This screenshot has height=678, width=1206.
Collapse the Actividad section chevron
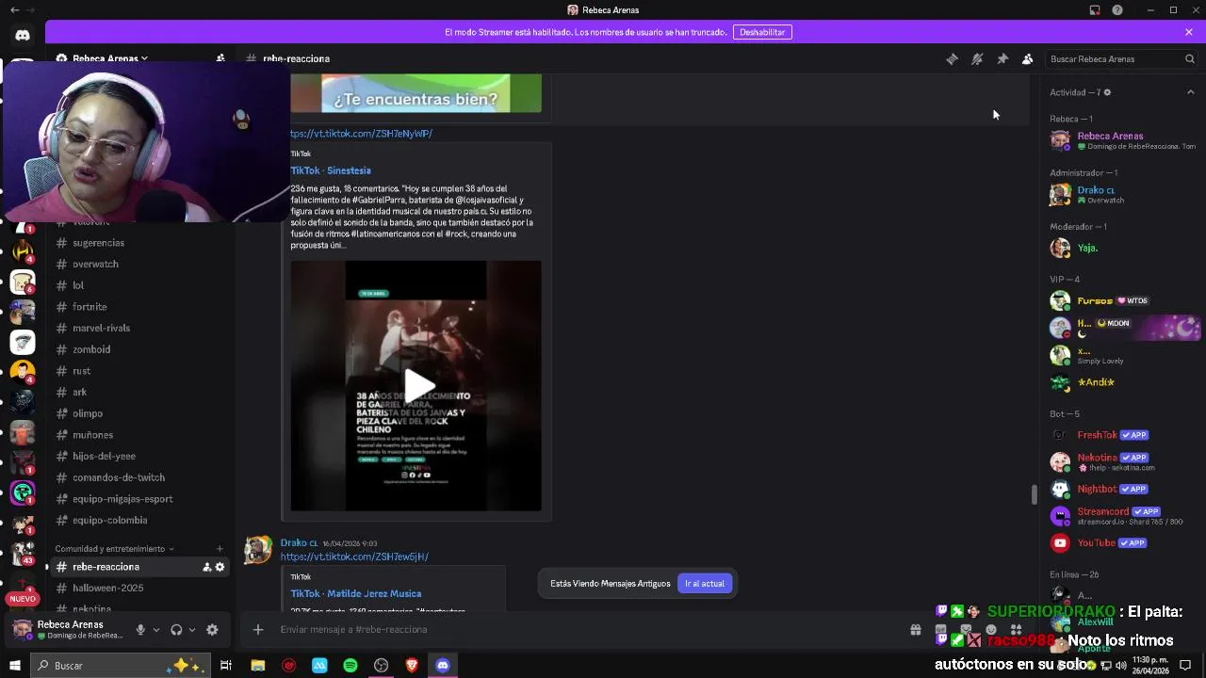(1190, 92)
